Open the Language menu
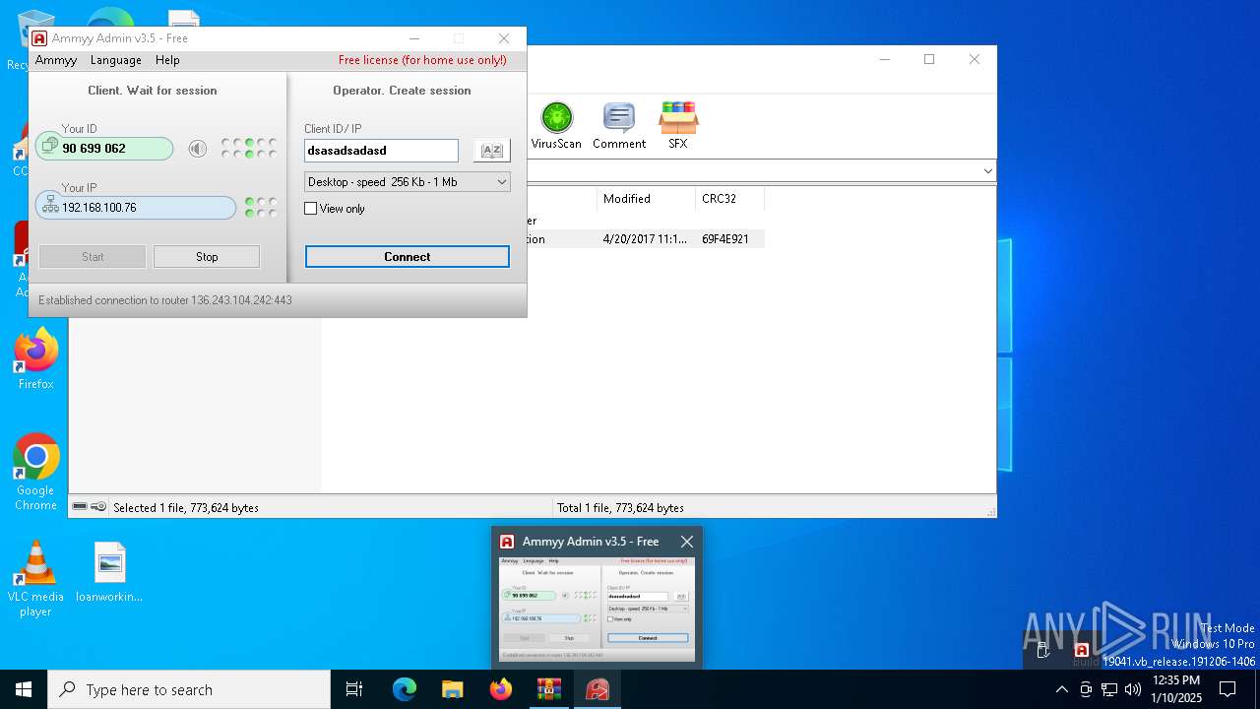This screenshot has height=709, width=1260. point(116,60)
